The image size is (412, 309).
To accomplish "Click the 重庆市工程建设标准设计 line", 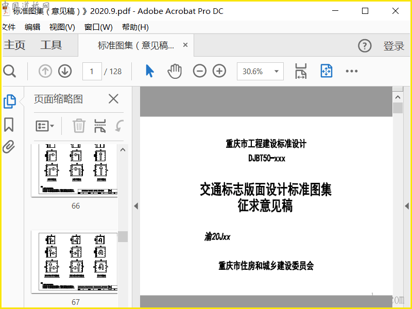I will pos(266,144).
